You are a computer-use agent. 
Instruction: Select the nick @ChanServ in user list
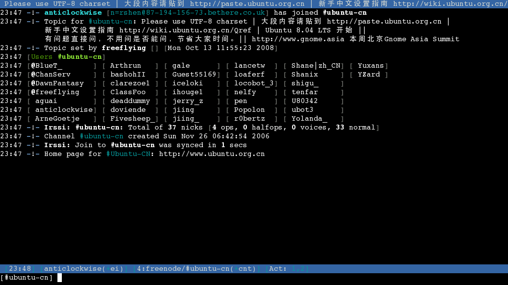point(51,75)
